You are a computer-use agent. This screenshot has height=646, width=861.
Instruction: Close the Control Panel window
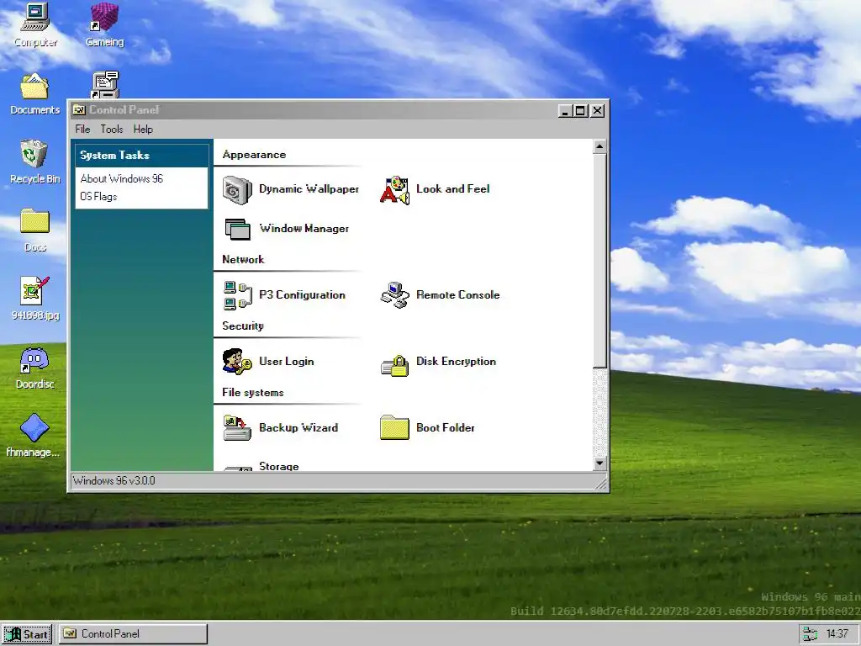click(598, 110)
